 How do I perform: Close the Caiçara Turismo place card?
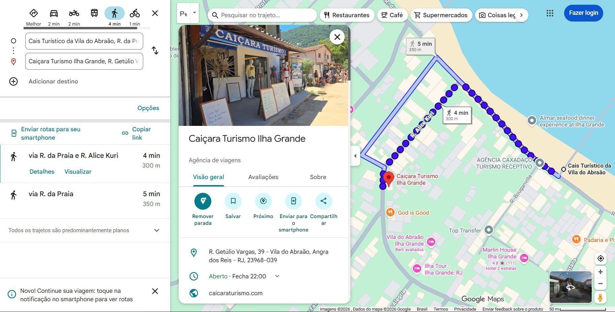[x=337, y=37]
